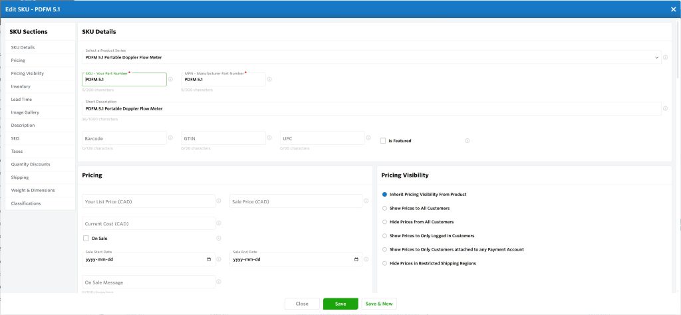Click info icon next to SKU Part Number field
Image resolution: width=681 pixels, height=315 pixels.
[171, 79]
